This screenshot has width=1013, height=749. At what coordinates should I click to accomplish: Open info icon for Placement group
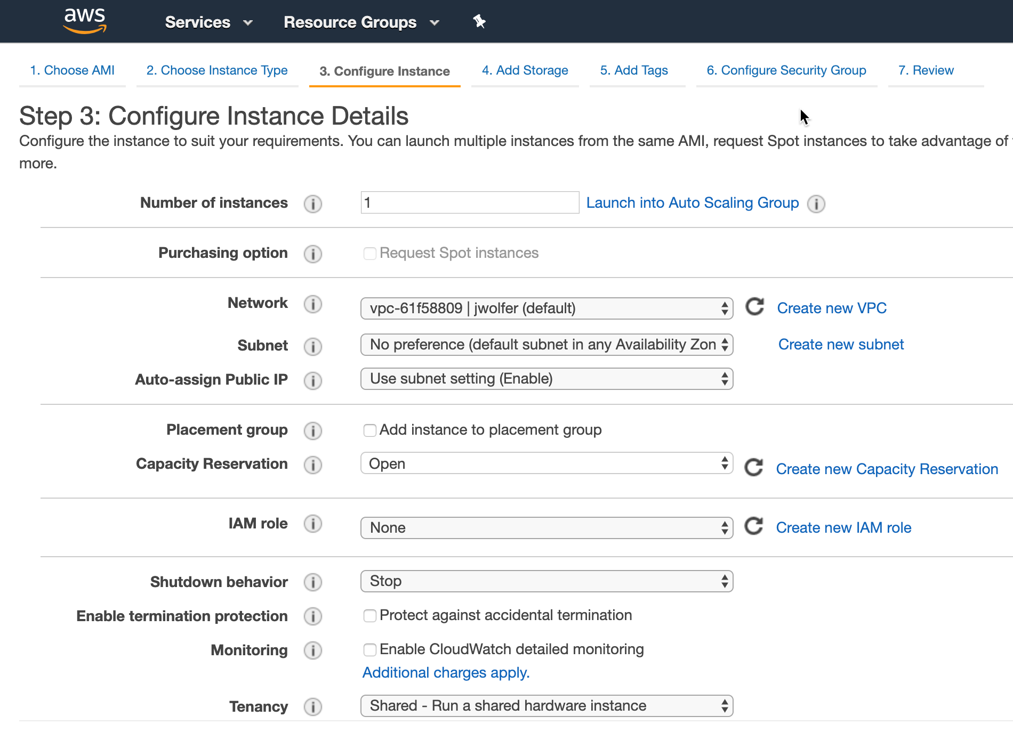313,430
